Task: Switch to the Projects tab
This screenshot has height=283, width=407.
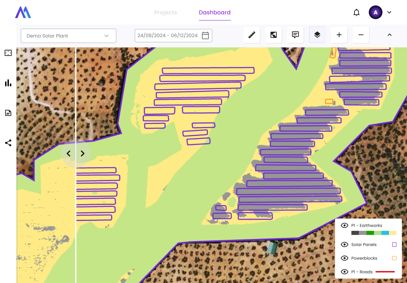Action: pos(165,13)
